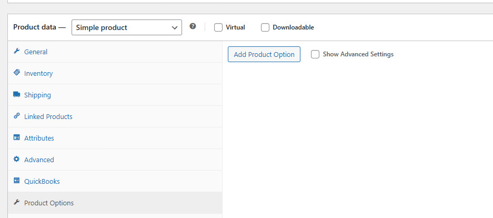Image resolution: width=493 pixels, height=218 pixels.
Task: Click the dropdown chevron arrow in product type
Action: coord(175,28)
